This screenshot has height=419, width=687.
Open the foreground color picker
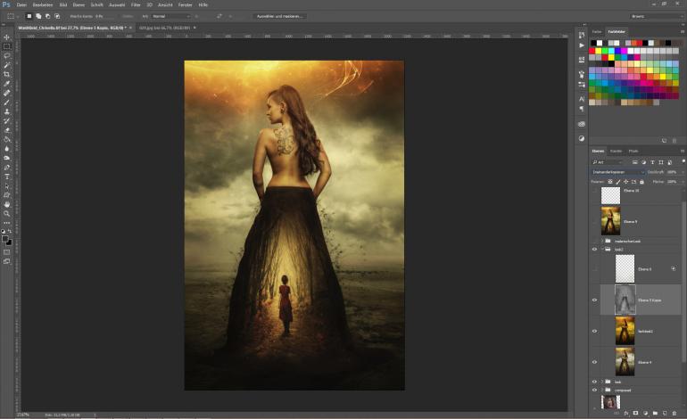point(4,239)
